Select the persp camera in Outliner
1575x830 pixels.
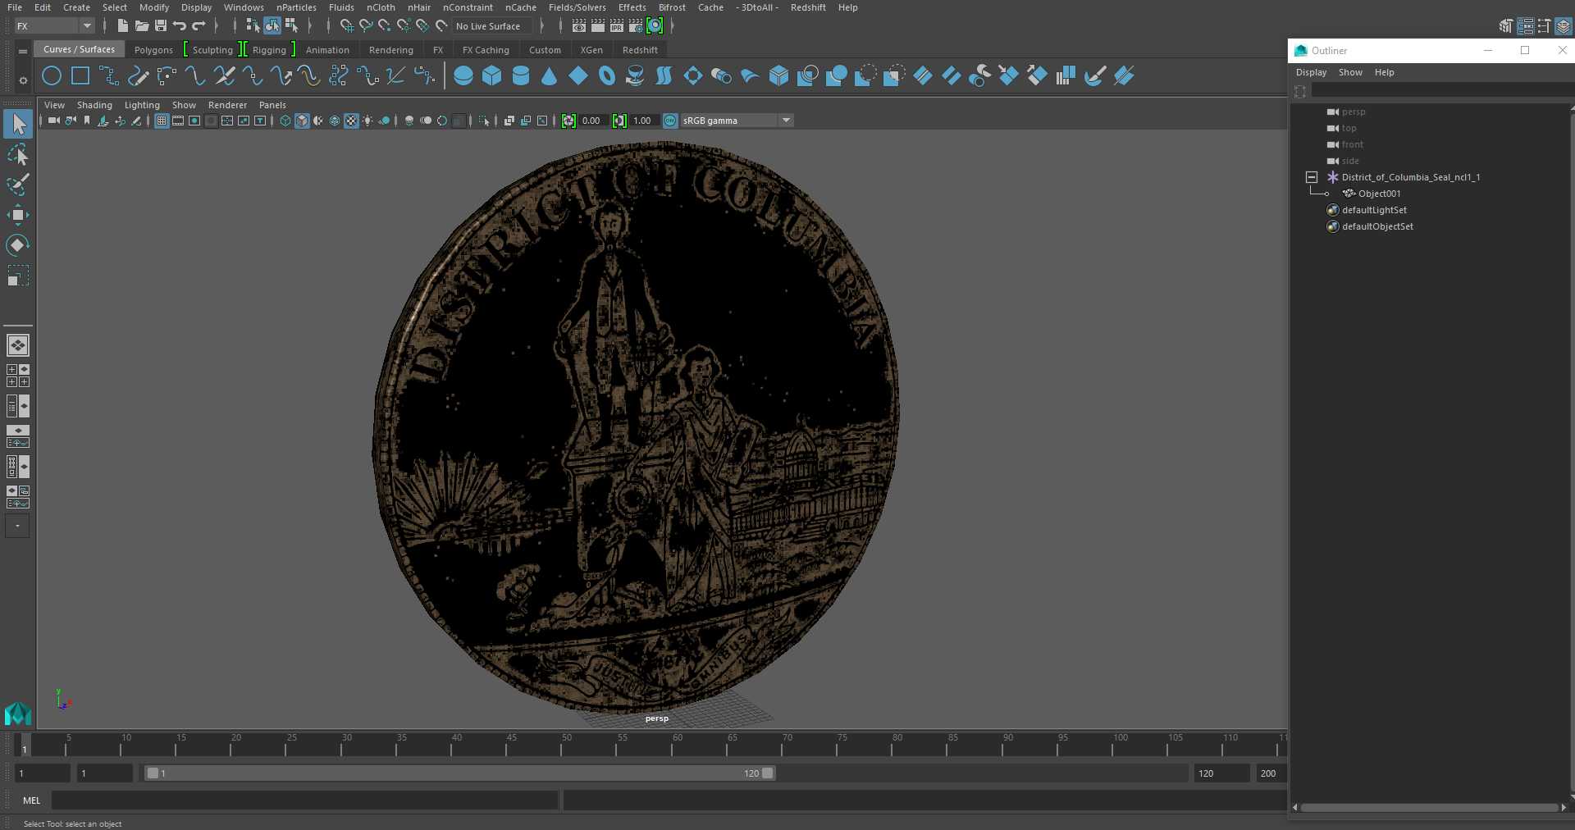[x=1354, y=112]
